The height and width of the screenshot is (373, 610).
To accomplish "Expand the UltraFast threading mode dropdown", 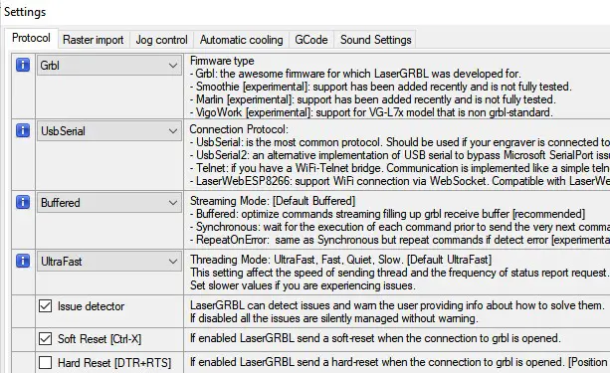I will tap(108, 262).
